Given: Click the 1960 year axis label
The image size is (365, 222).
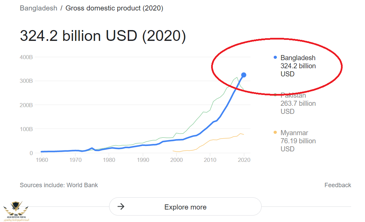Looking at the screenshot, I should click(42, 160).
